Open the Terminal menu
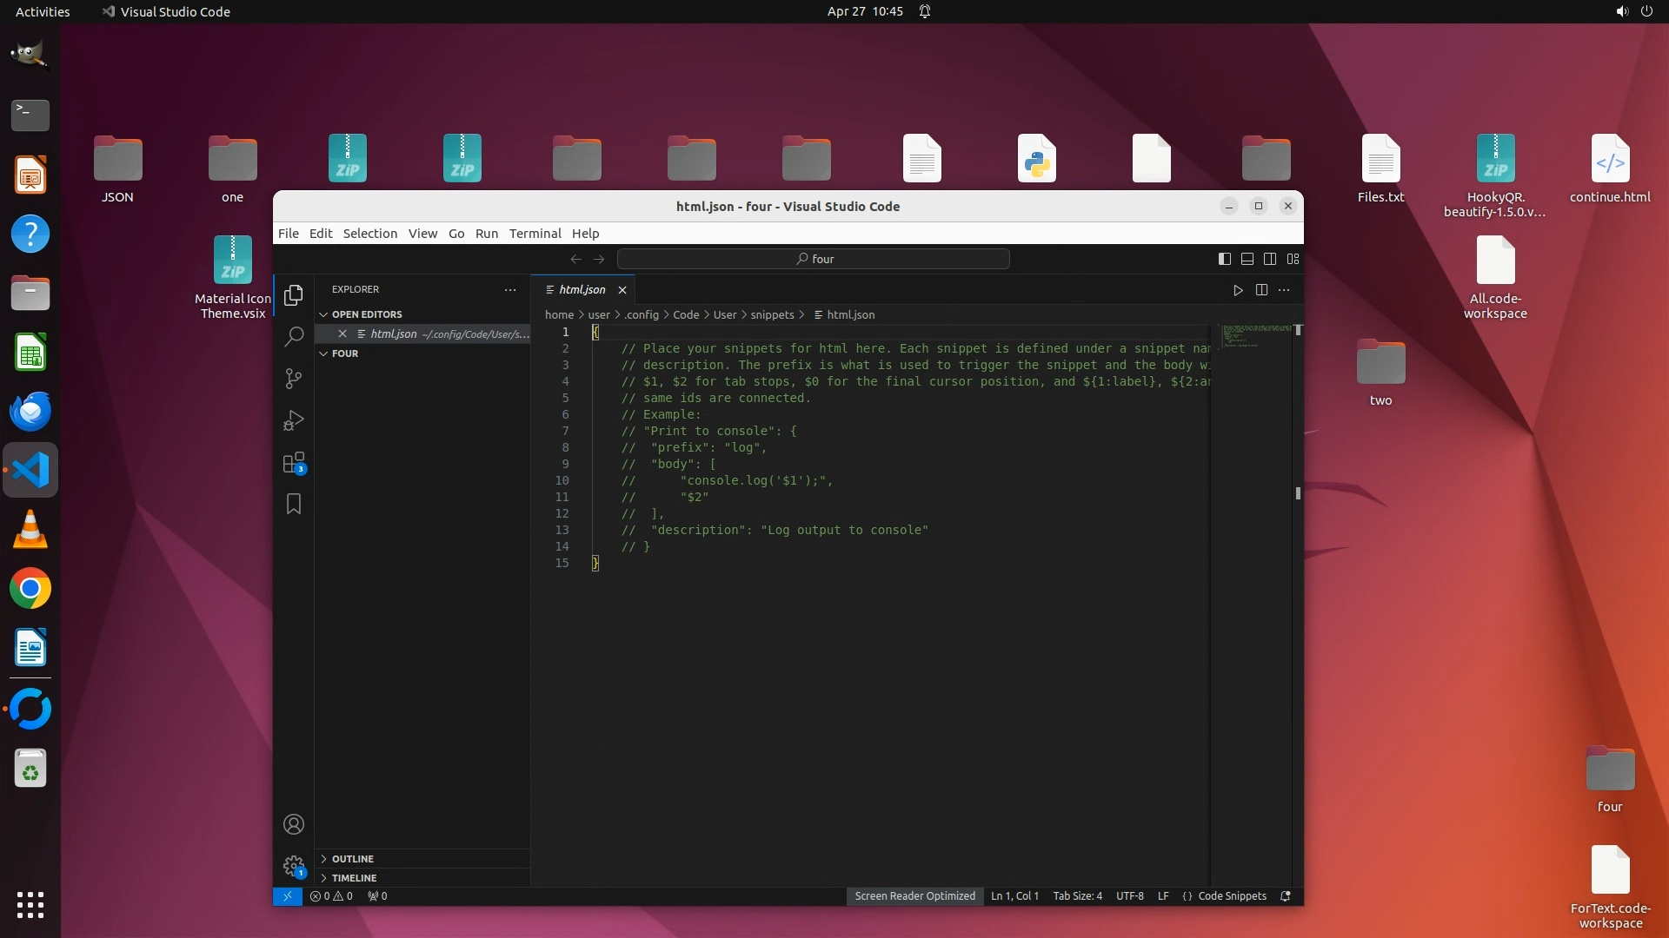This screenshot has width=1669, height=938. point(535,234)
